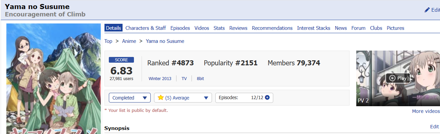
Task: Click the 'Your list is public by default' note
Action: tap(136, 110)
